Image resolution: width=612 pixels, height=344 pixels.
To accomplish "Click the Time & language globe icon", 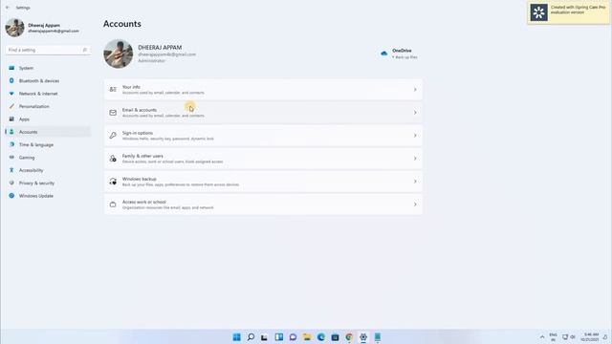I will point(11,144).
